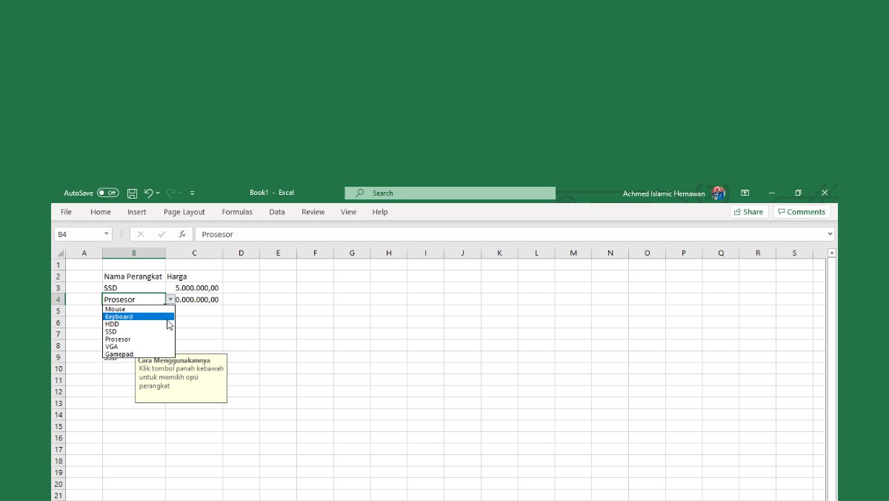The width and height of the screenshot is (889, 501).
Task: Select column M header
Action: [573, 253]
